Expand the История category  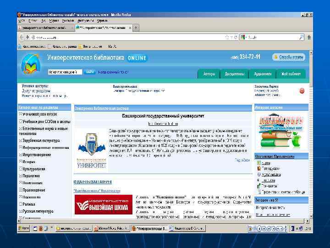(x=21, y=162)
